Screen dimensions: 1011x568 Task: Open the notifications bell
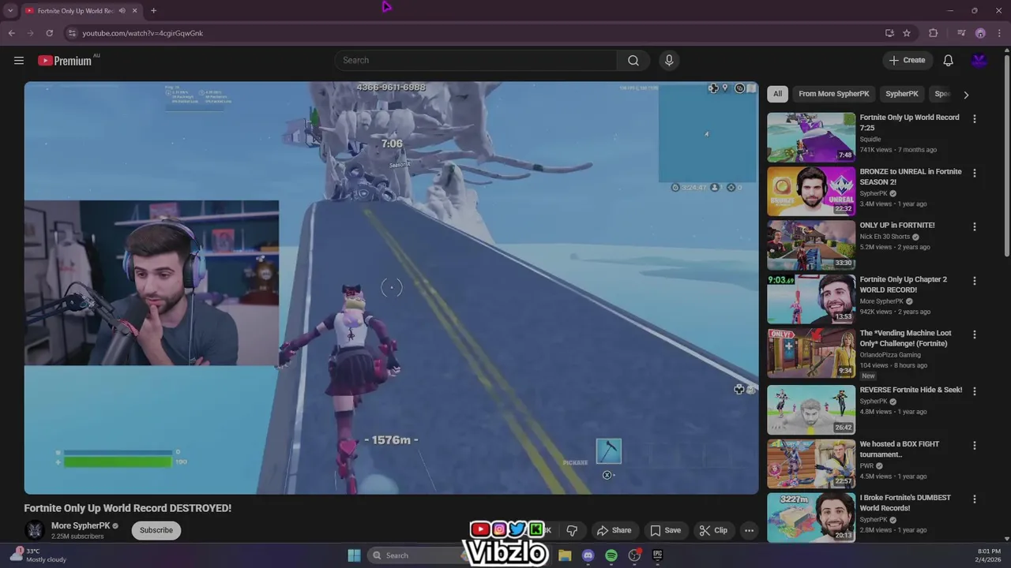click(948, 60)
